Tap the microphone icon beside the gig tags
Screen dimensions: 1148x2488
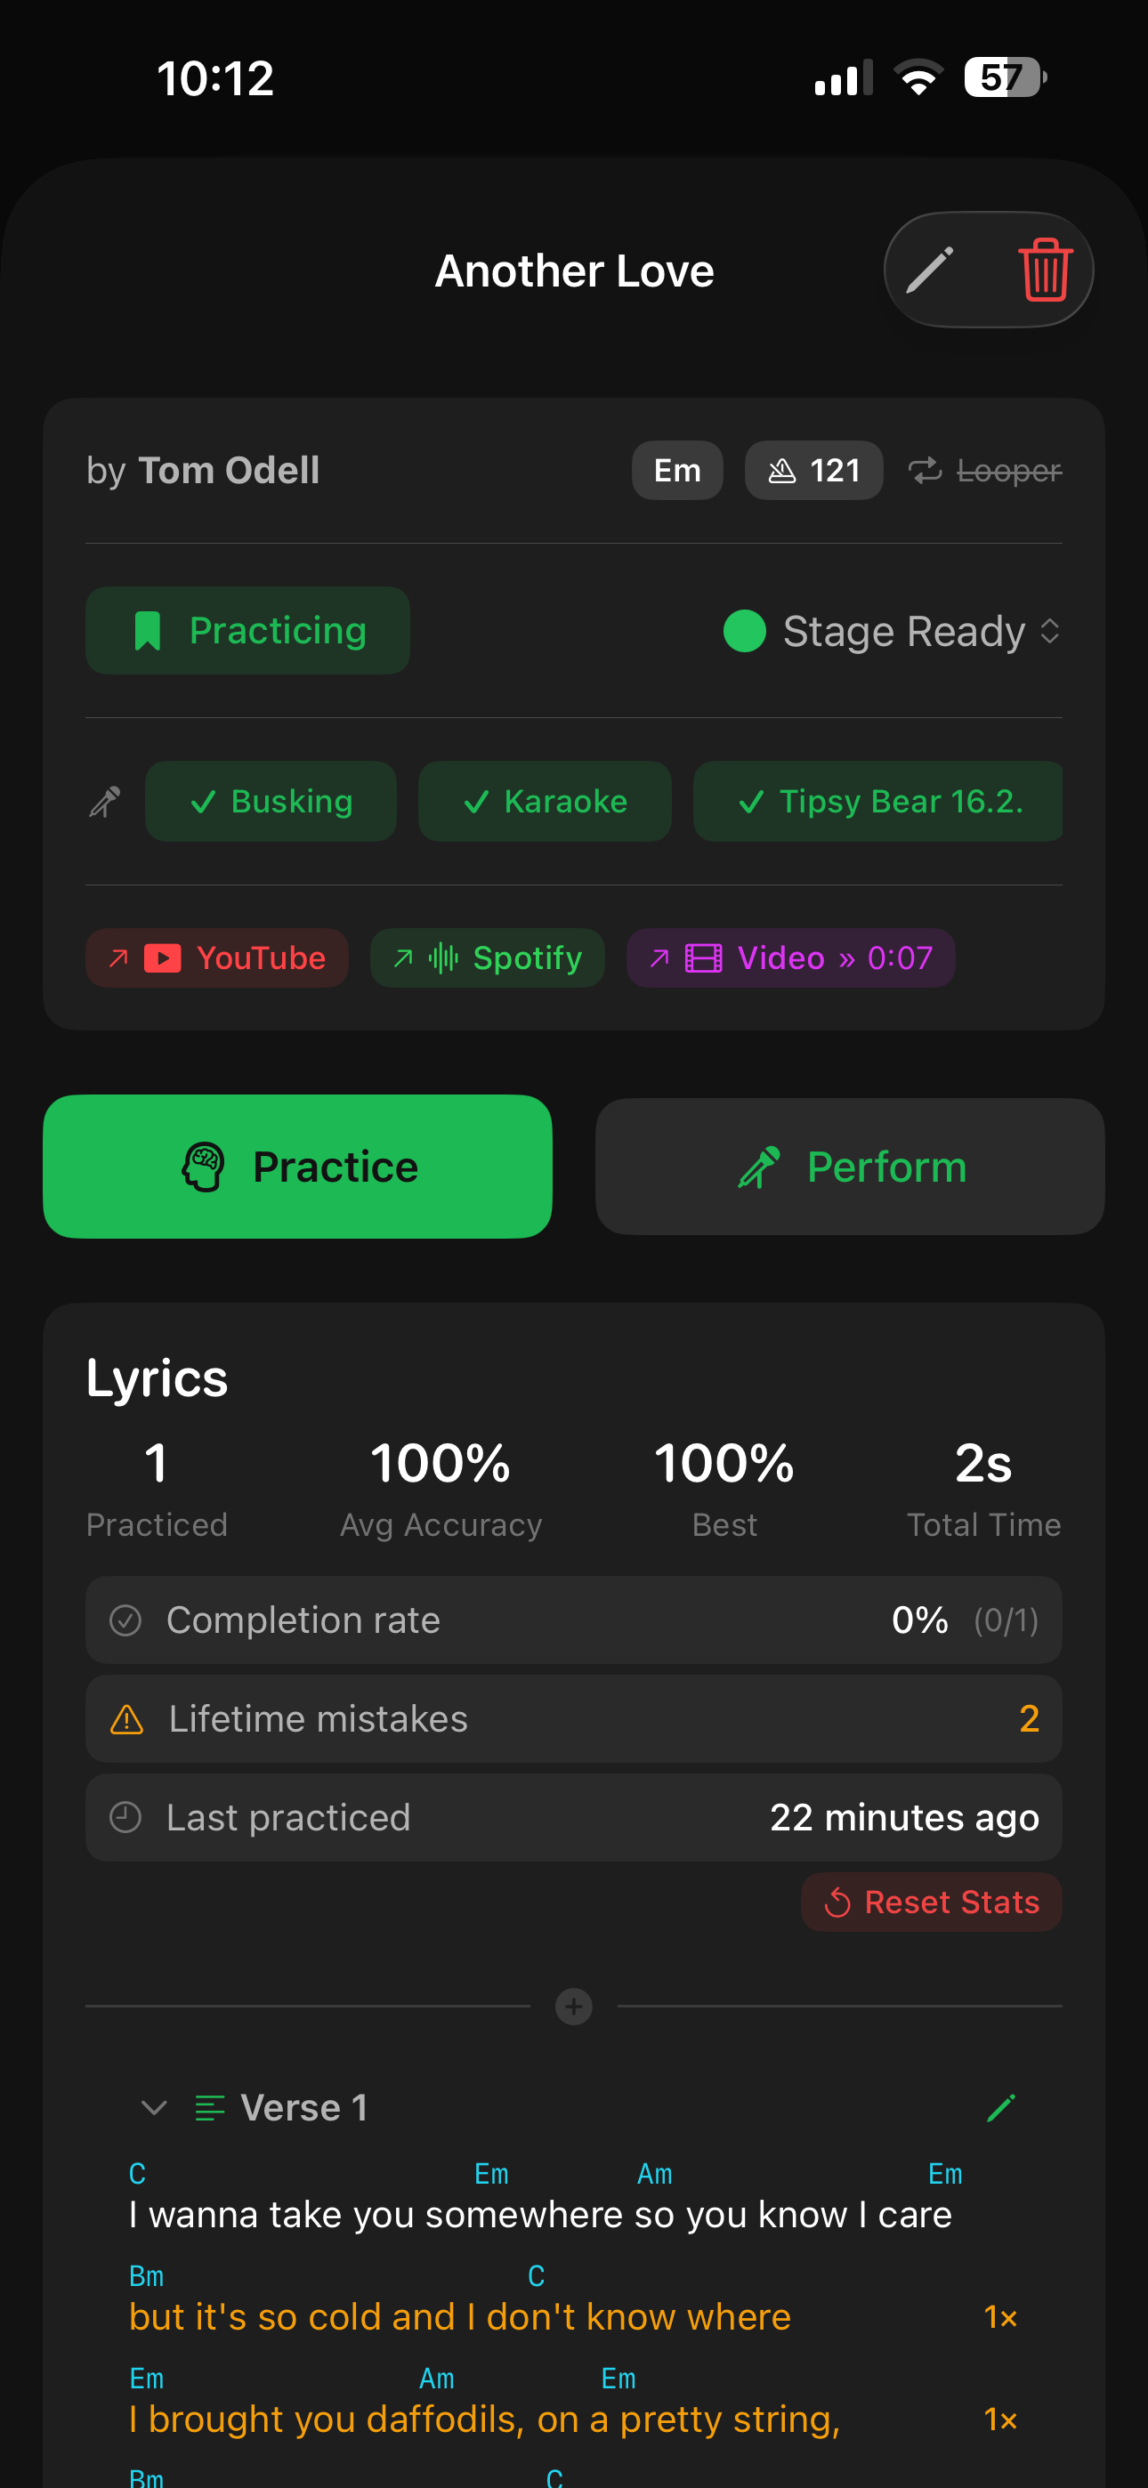pos(104,801)
